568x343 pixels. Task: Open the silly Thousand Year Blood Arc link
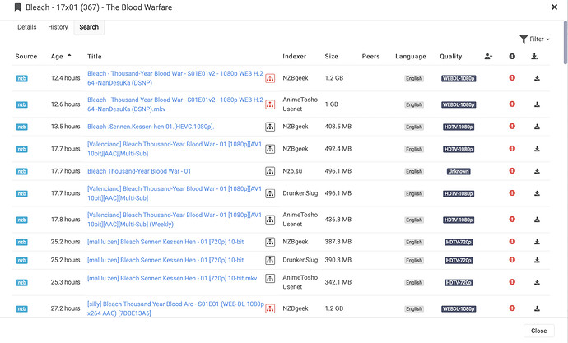(175, 308)
